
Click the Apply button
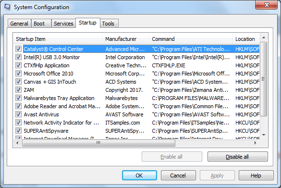point(217,175)
